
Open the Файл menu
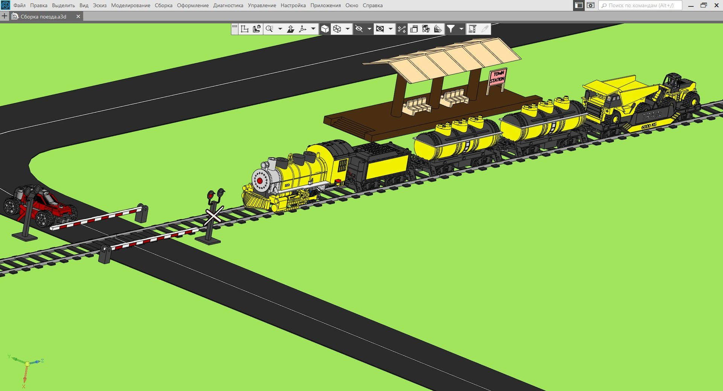click(20, 5)
